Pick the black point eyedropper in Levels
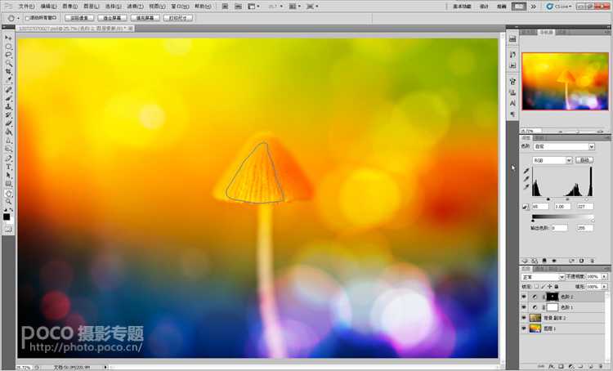The width and height of the screenshot is (613, 371). (526, 171)
